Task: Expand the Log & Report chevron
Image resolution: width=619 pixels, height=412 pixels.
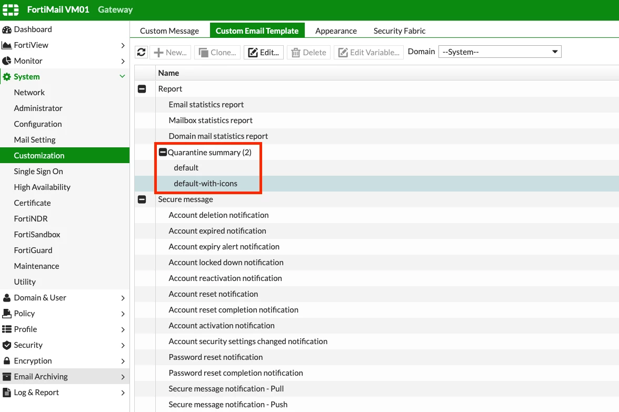Action: [x=123, y=393]
